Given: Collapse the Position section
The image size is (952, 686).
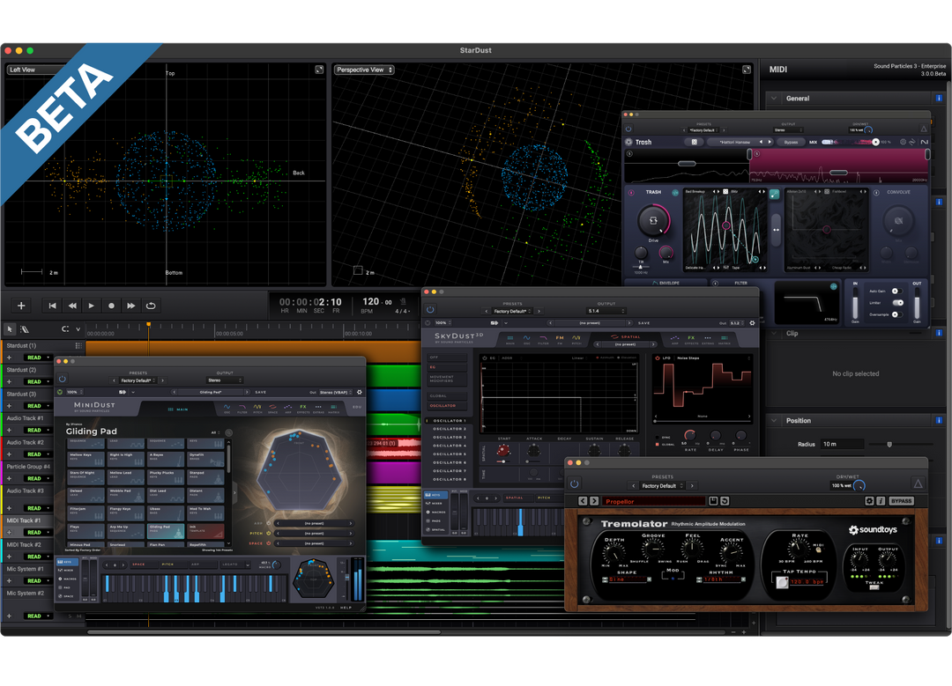Looking at the screenshot, I should [774, 420].
